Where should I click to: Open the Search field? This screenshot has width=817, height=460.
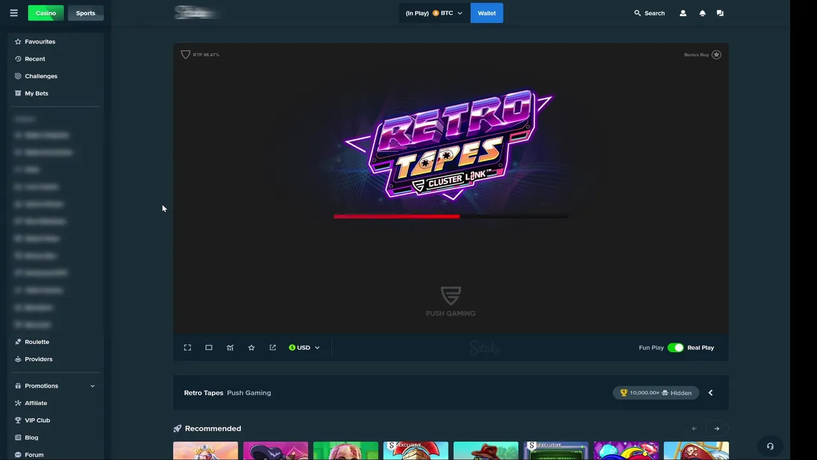coord(649,13)
